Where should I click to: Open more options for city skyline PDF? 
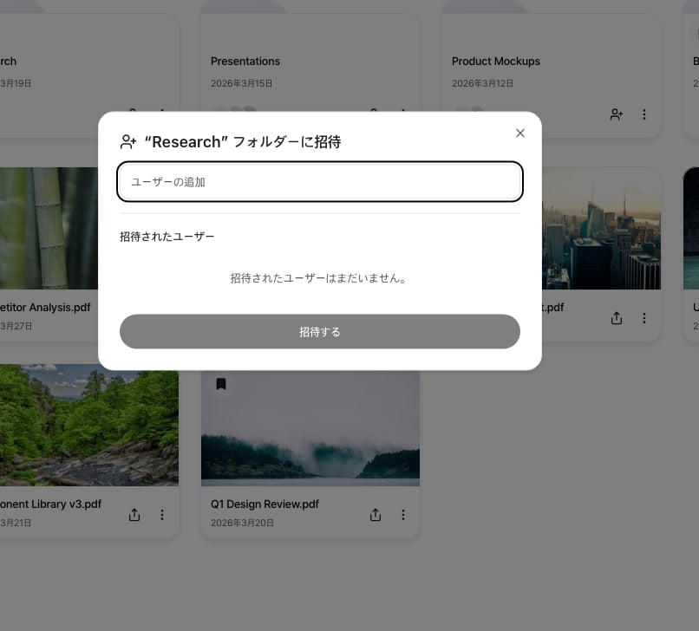click(643, 318)
